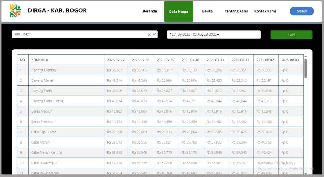Click the calendar icon in the date field
The image size is (324, 177).
170,35
